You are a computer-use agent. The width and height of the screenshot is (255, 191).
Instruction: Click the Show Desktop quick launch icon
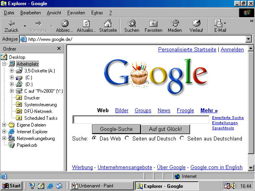[x=41, y=186]
